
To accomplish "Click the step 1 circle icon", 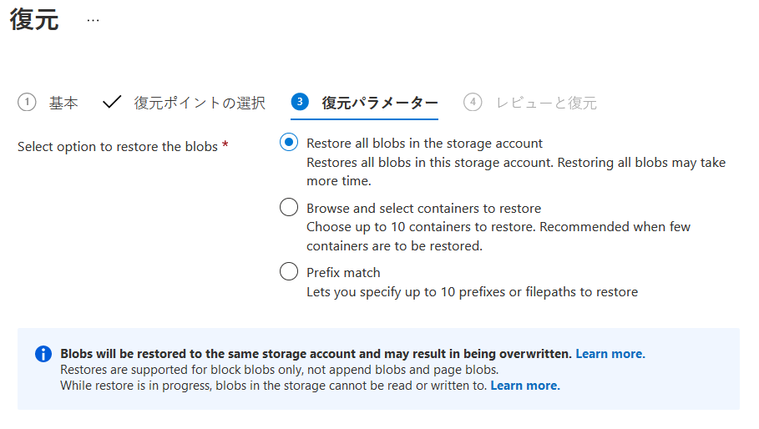I will click(x=27, y=102).
